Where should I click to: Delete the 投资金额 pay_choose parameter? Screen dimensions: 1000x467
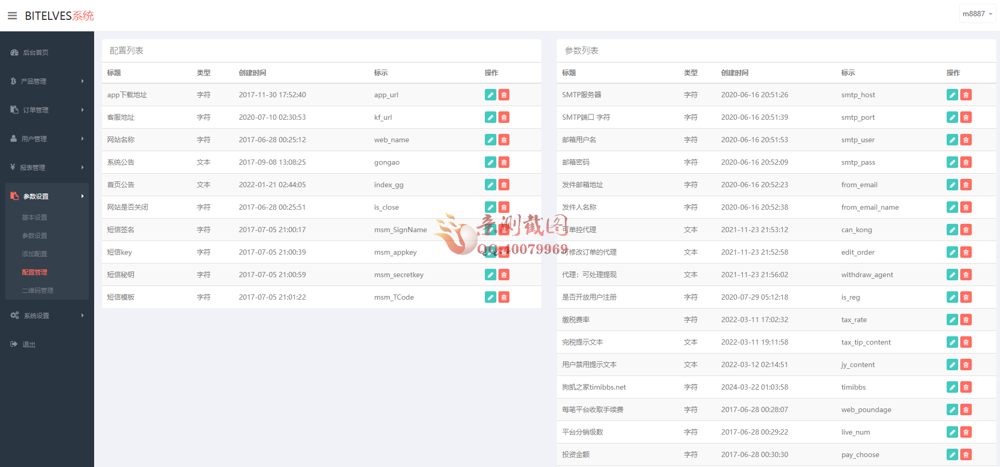coord(965,454)
